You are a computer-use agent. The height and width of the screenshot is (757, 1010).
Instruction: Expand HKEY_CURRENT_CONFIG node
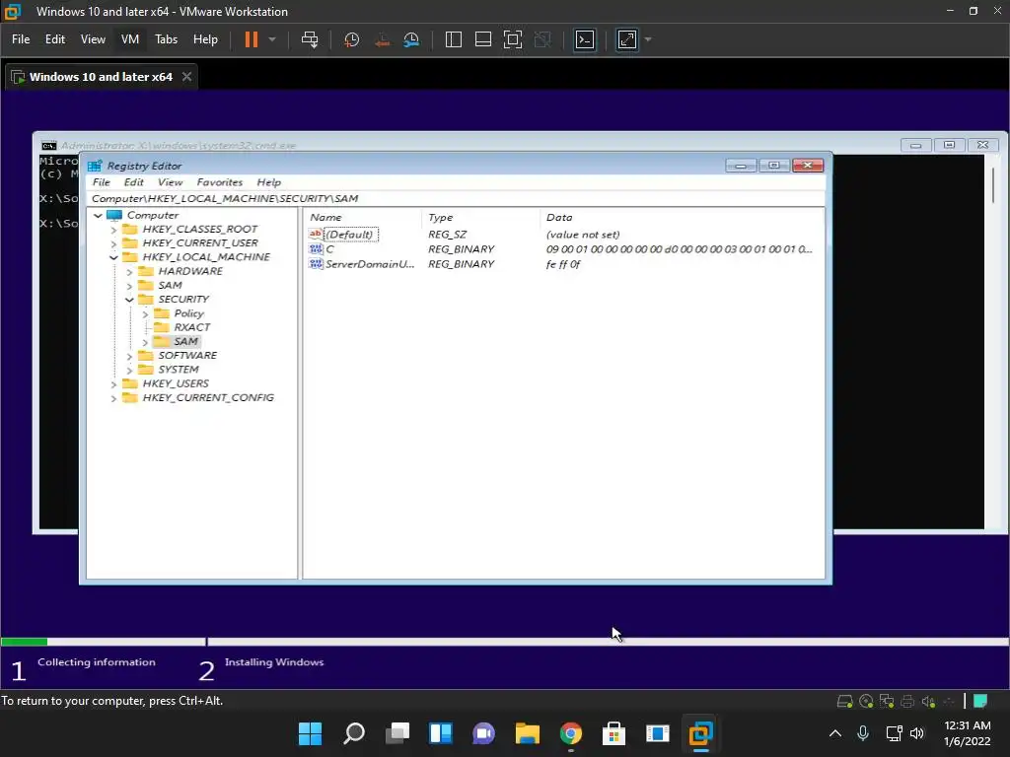(113, 398)
